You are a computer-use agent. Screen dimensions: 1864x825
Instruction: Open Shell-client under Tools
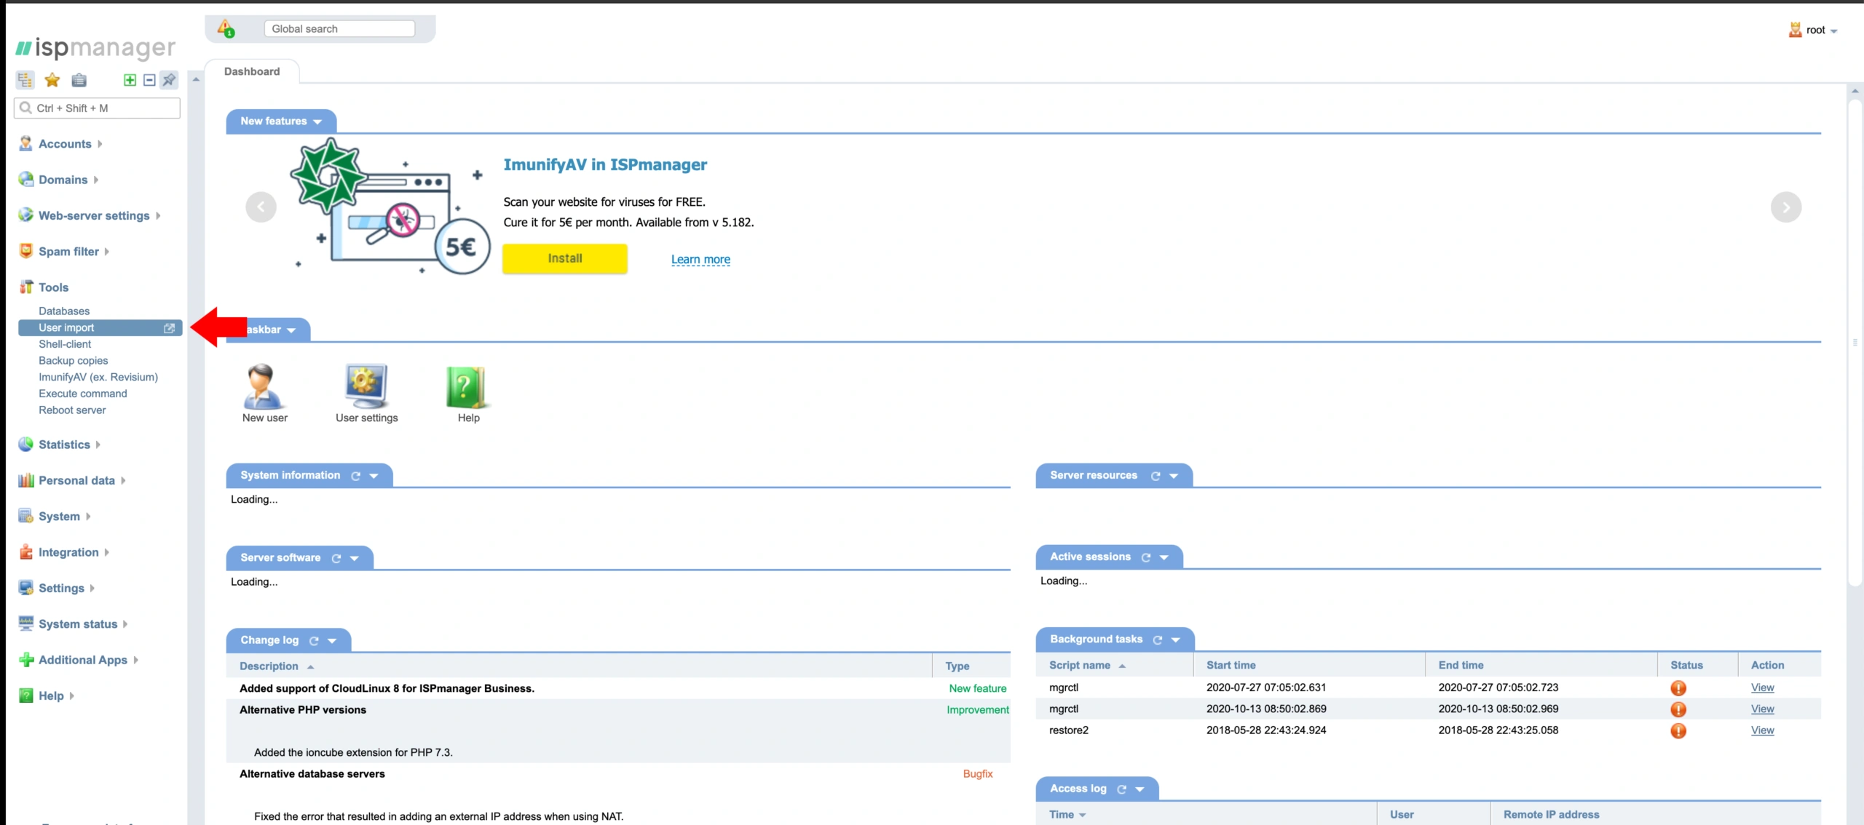65,344
